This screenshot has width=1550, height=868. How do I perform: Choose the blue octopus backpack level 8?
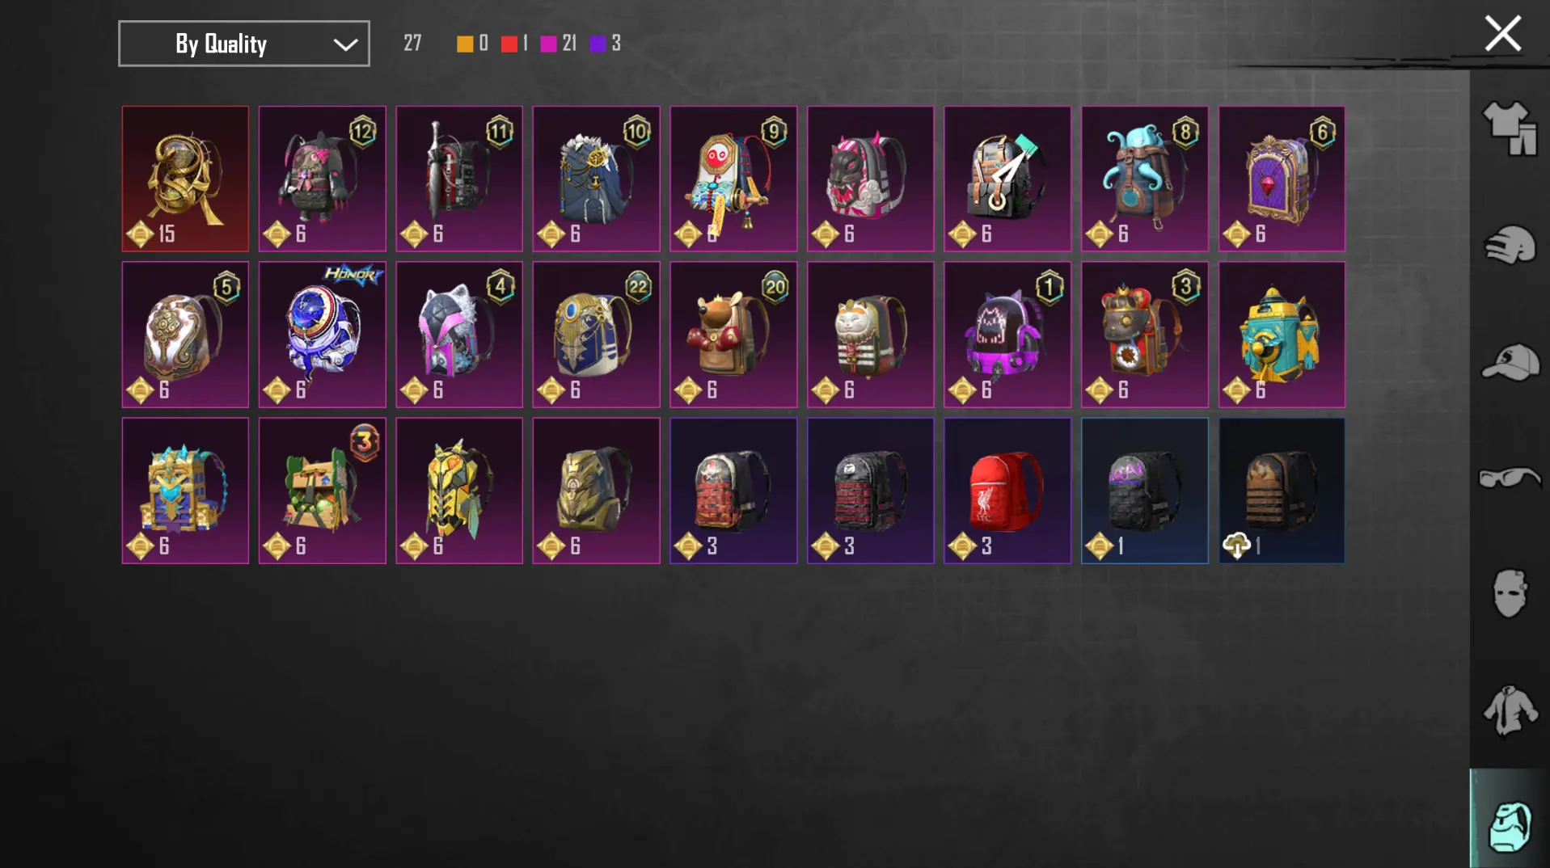tap(1144, 179)
